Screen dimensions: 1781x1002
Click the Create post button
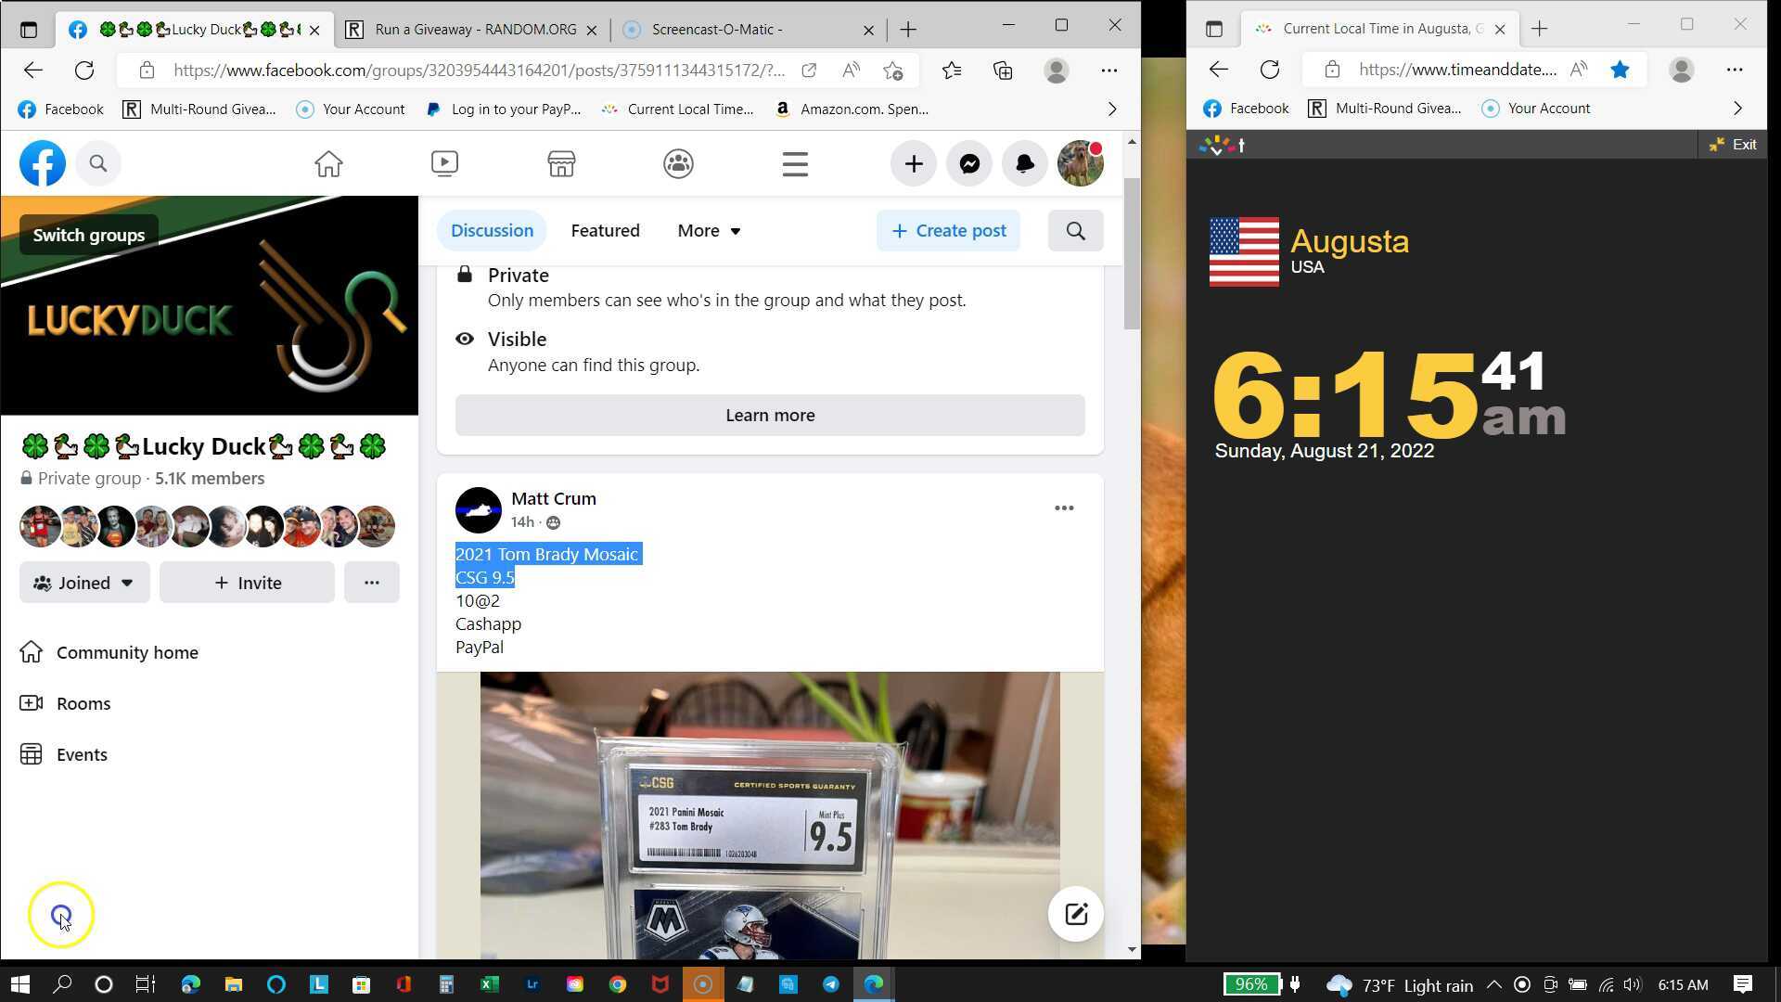click(x=948, y=231)
